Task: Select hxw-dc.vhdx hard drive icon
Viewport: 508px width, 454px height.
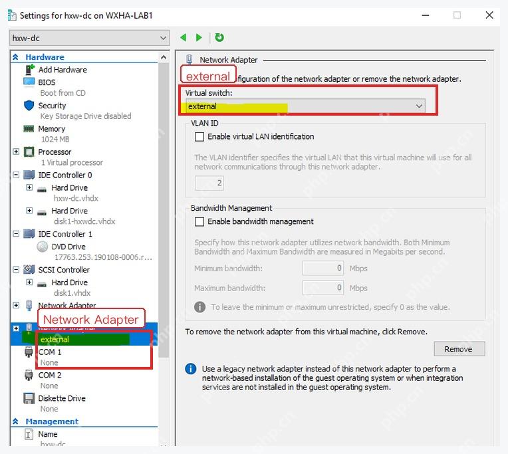Action: tap(41, 189)
